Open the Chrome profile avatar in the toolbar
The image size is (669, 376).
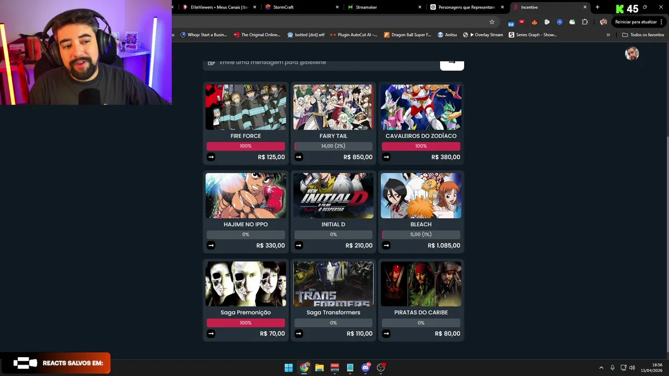click(x=604, y=22)
